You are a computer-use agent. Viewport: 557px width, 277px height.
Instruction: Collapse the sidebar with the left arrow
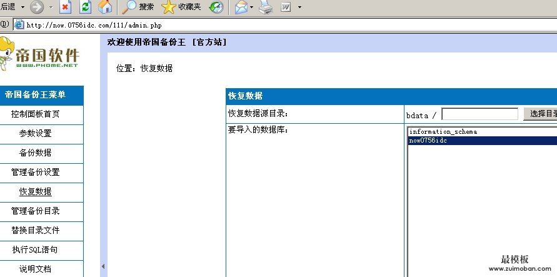[x=103, y=266]
